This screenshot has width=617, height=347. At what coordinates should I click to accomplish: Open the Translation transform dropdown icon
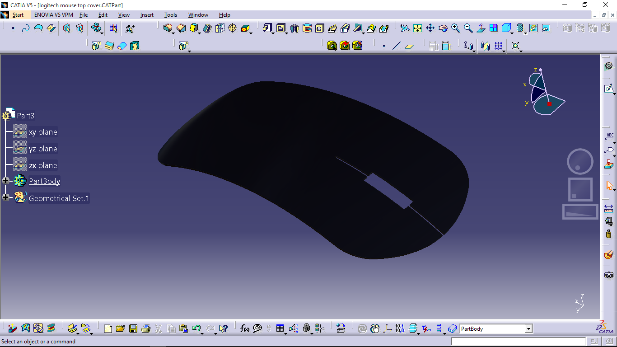point(469,46)
